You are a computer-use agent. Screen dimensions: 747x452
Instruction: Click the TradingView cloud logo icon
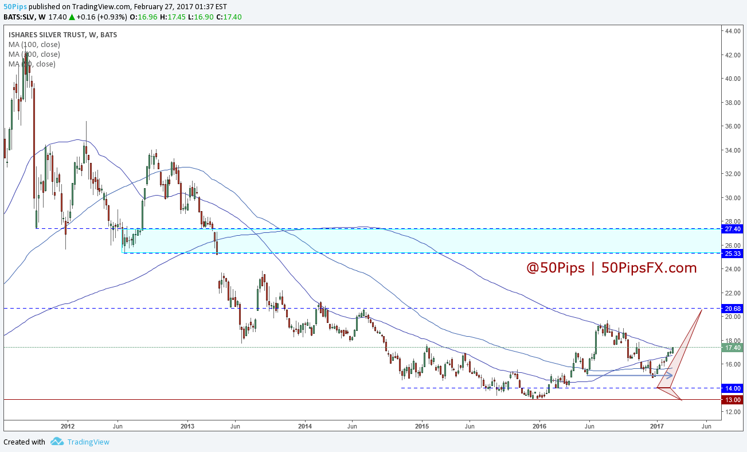click(x=56, y=442)
